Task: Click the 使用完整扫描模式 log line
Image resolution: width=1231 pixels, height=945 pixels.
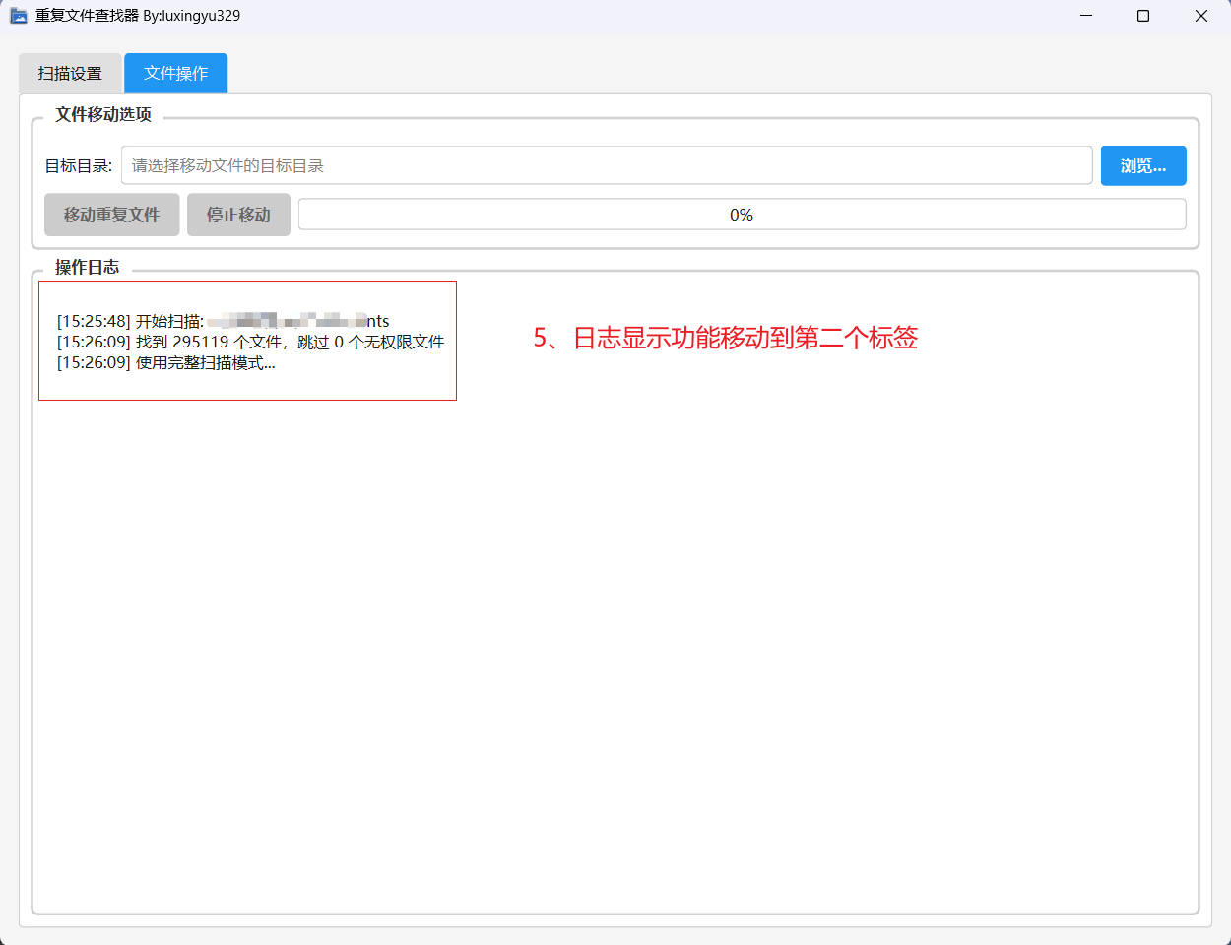Action: pyautogui.click(x=165, y=363)
